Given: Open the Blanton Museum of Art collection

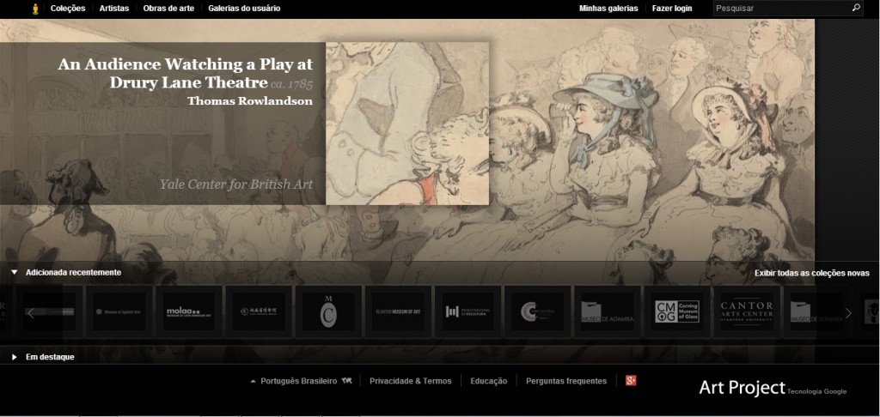Looking at the screenshot, I should point(398,311).
